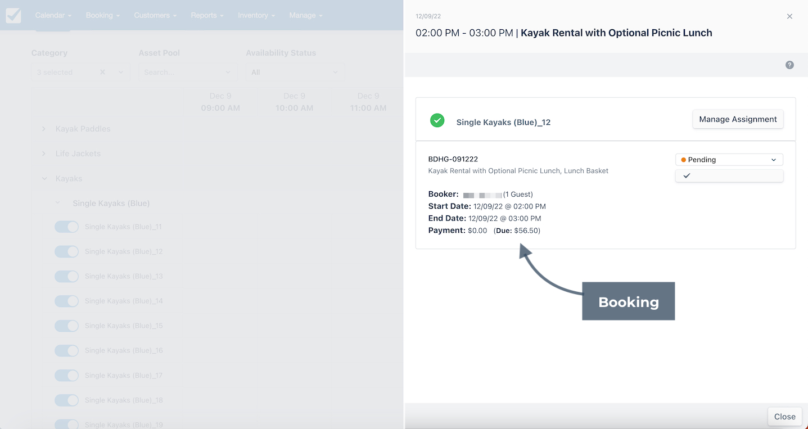Viewport: 808px width, 429px height.
Task: Collapse Single Kayaks (Blue) group
Action: (58, 203)
